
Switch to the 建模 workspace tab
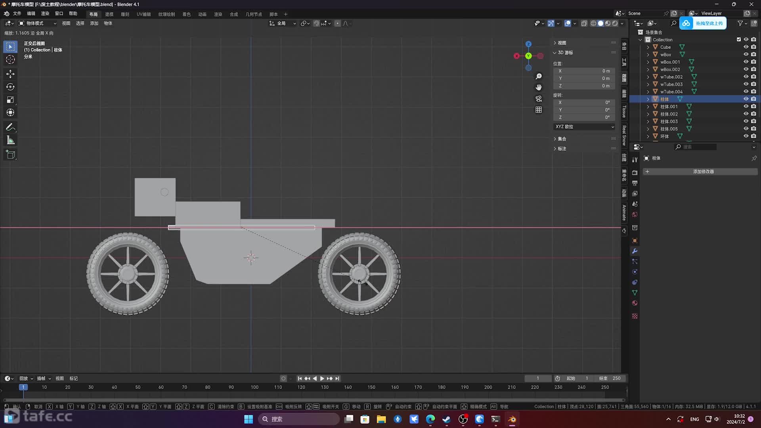pos(109,14)
